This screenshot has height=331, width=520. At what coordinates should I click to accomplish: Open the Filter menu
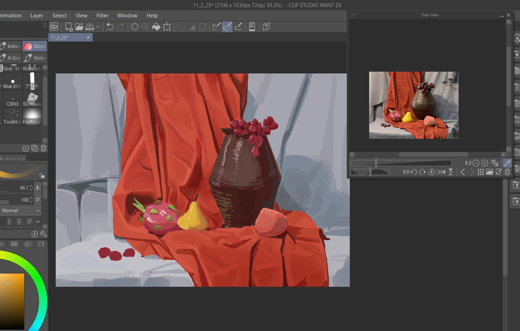pos(103,16)
